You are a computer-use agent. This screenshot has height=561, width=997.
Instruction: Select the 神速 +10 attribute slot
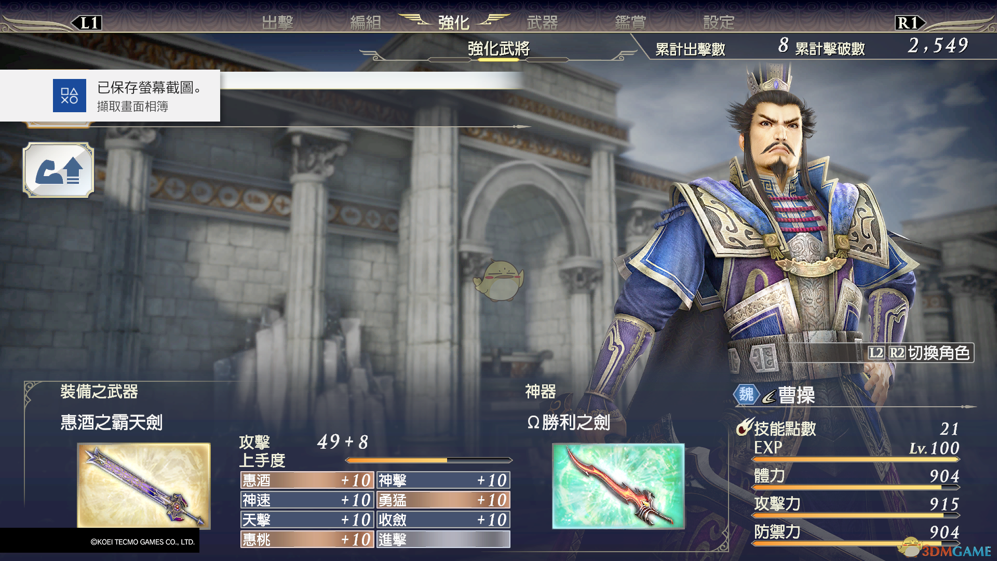307,500
